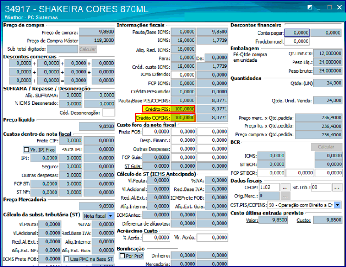Open the ST Guia link
The image size is (346, 267).
(x=133, y=166)
